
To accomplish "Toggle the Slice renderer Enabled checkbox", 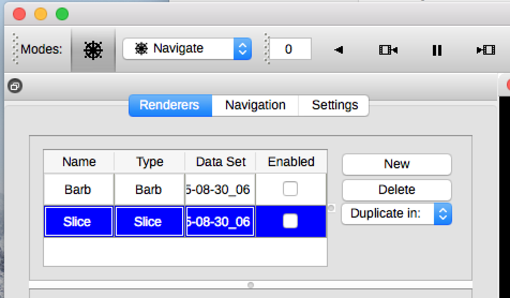I will (x=290, y=221).
